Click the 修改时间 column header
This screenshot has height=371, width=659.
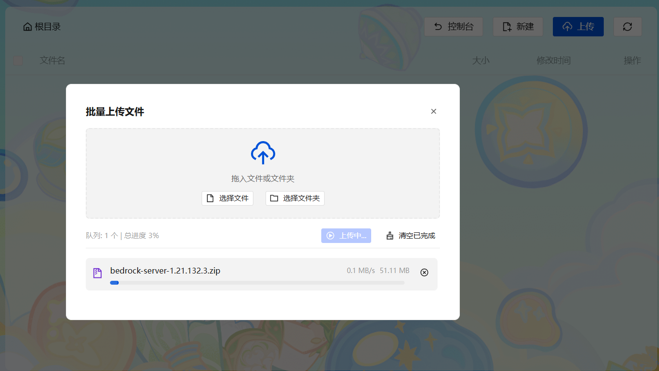pos(553,61)
